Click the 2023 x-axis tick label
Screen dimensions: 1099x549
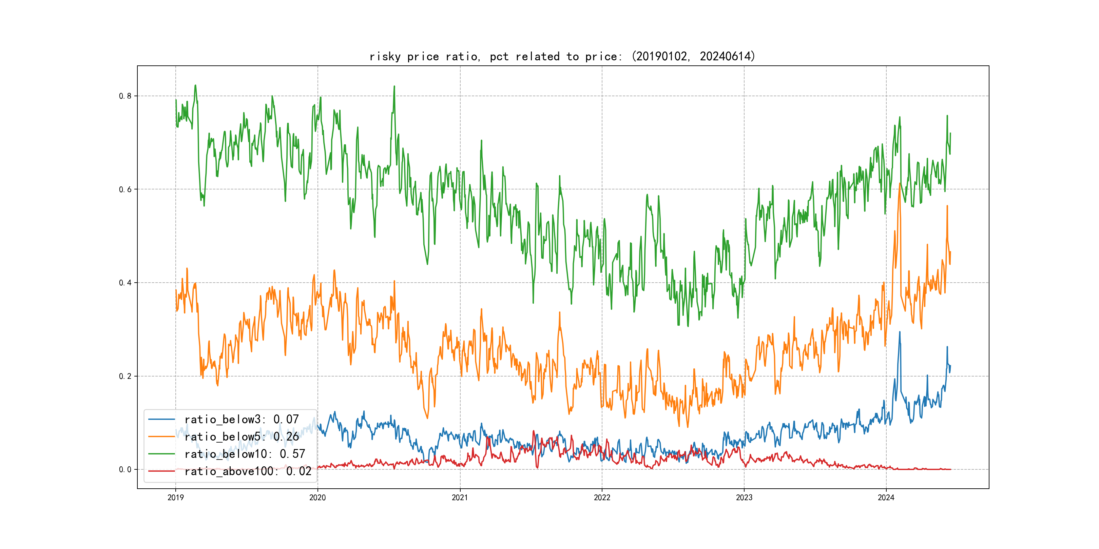point(744,497)
